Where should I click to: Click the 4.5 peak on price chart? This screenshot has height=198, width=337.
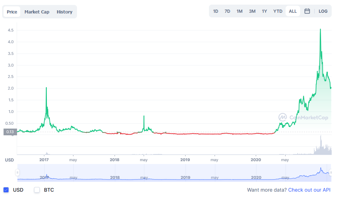320,29
